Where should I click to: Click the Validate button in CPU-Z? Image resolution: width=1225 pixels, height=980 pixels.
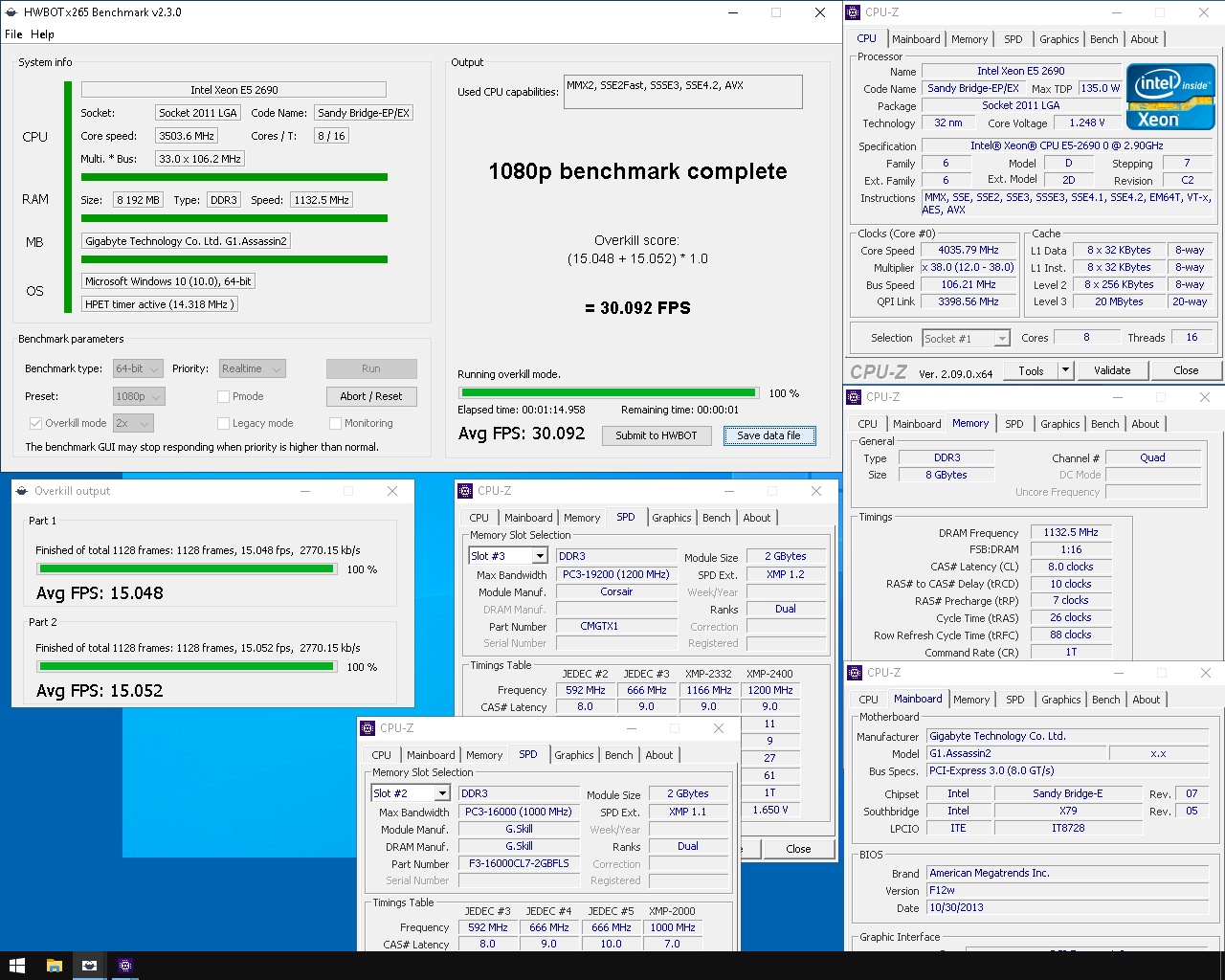[x=1112, y=370]
